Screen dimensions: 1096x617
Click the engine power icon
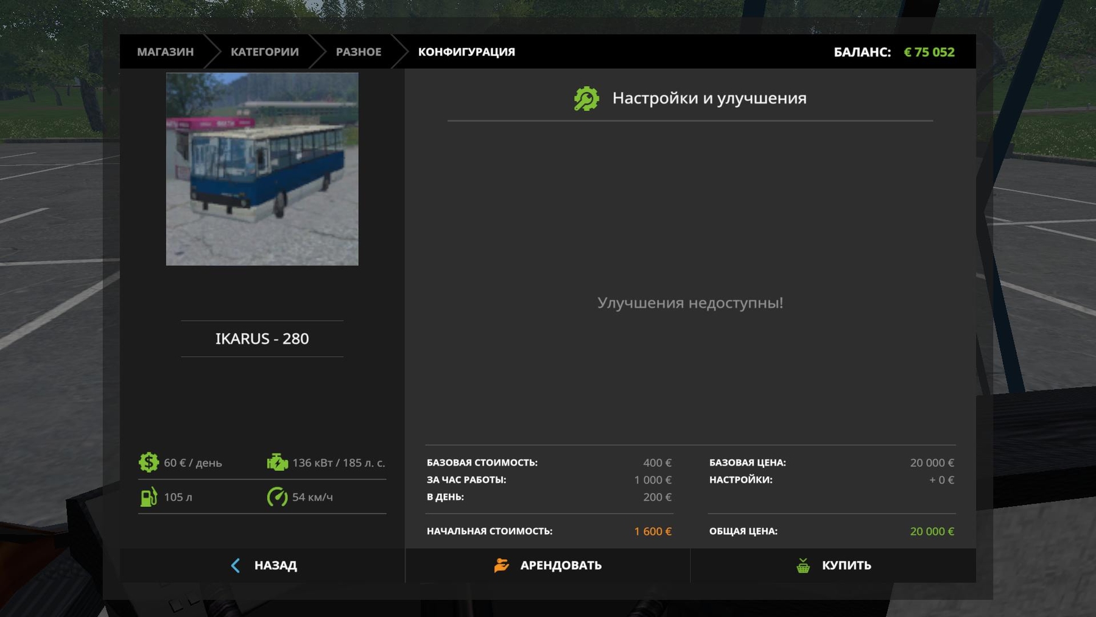(277, 462)
